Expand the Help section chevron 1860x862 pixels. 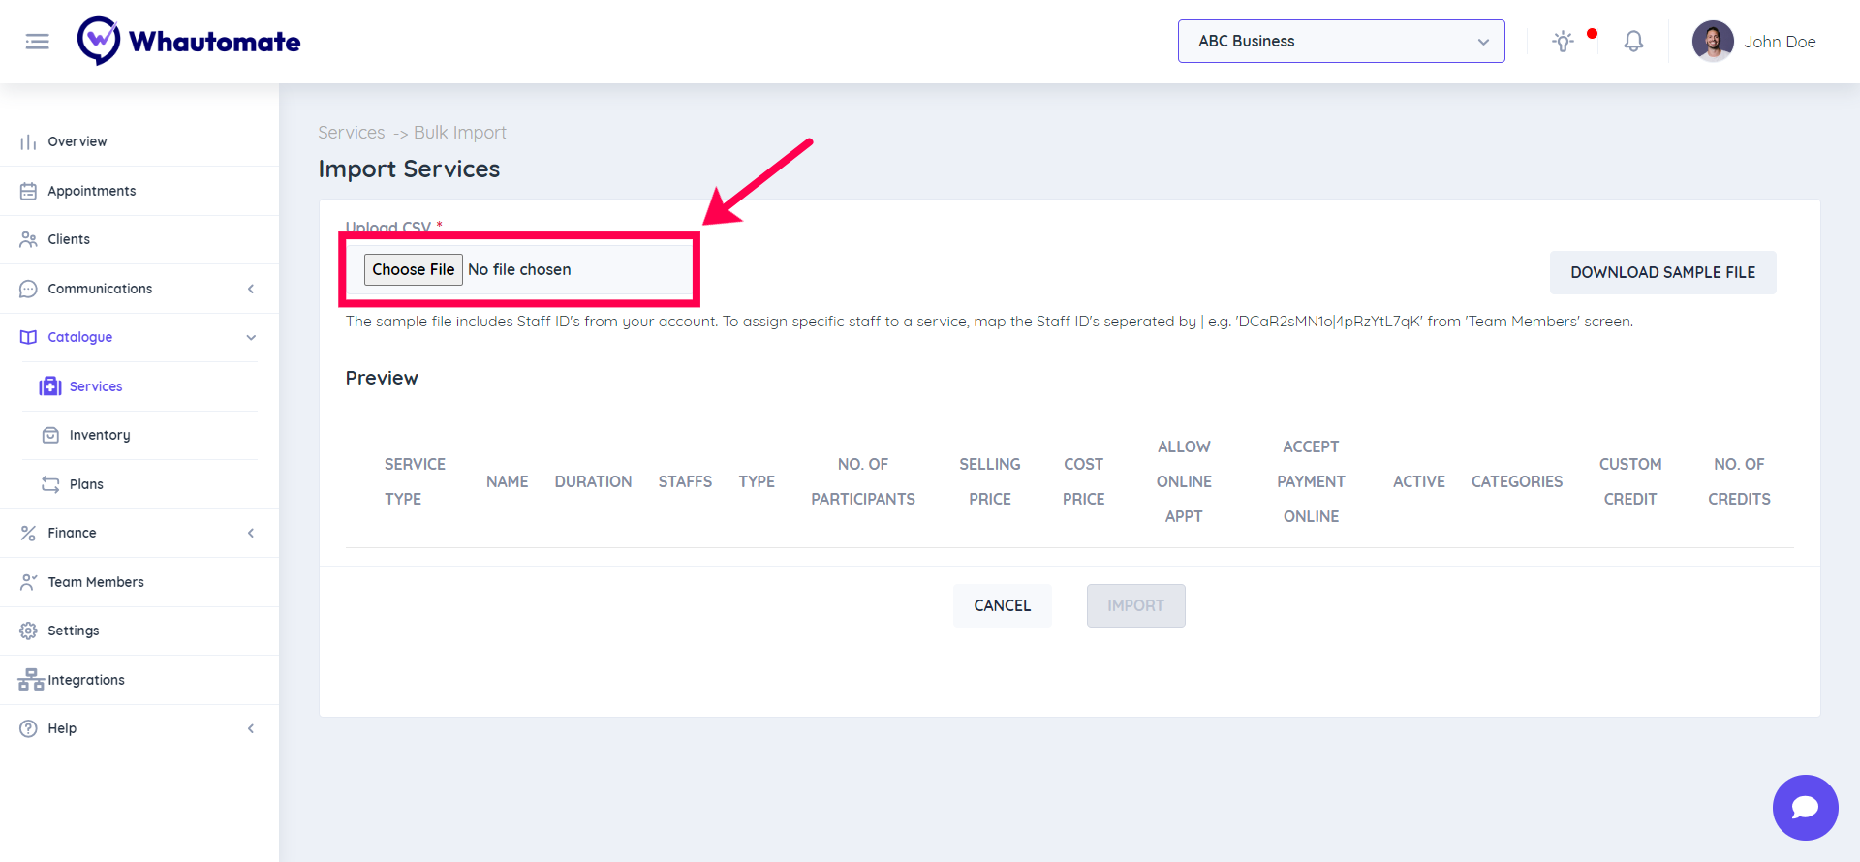[251, 728]
